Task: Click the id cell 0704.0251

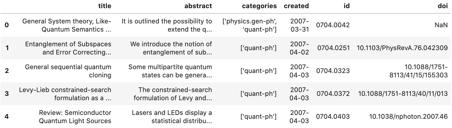Action: [333, 48]
